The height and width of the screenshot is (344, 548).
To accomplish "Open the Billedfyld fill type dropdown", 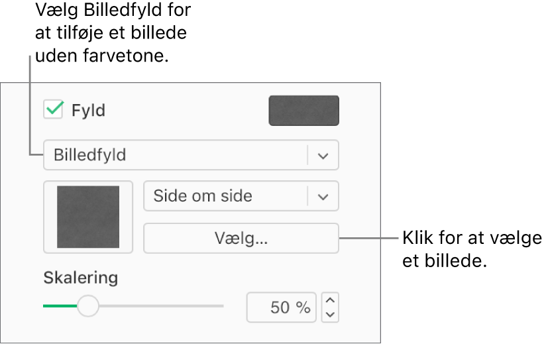I will [191, 155].
